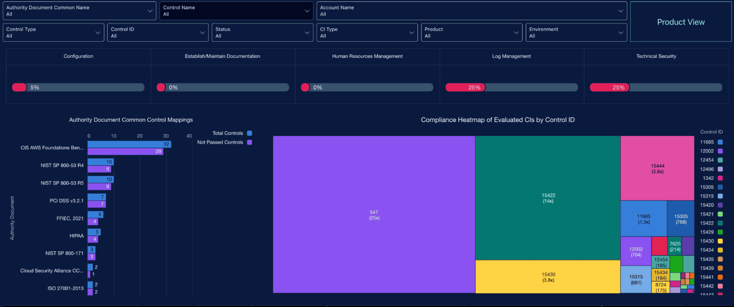This screenshot has width=734, height=307.
Task: Select the 15434 (184) treemap tile
Action: pos(661,275)
